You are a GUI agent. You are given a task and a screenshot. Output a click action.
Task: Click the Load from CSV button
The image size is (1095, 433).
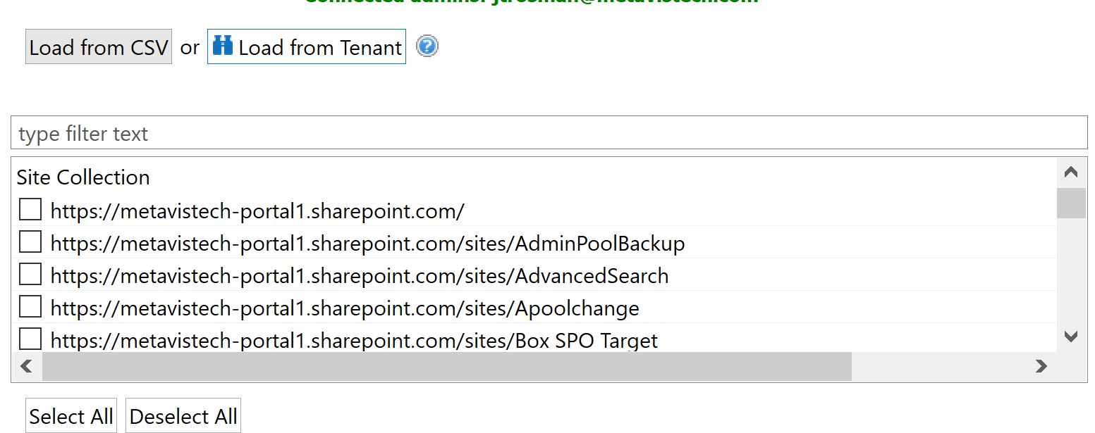[99, 47]
